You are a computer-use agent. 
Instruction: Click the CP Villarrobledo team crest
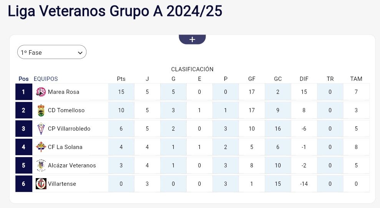click(41, 129)
